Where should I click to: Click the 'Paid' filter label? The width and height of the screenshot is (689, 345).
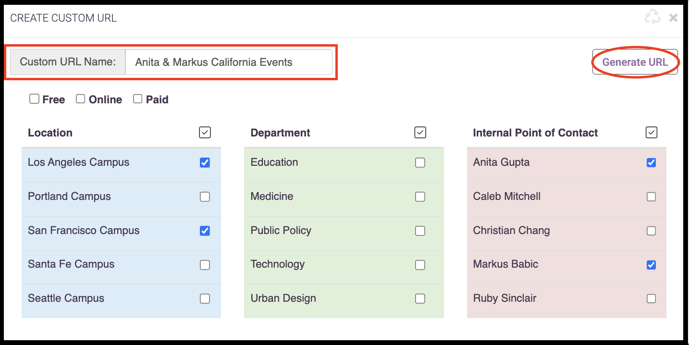157,100
